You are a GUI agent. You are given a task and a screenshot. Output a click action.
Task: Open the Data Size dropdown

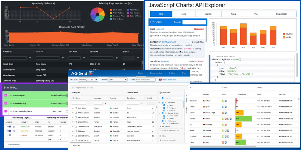point(88,79)
